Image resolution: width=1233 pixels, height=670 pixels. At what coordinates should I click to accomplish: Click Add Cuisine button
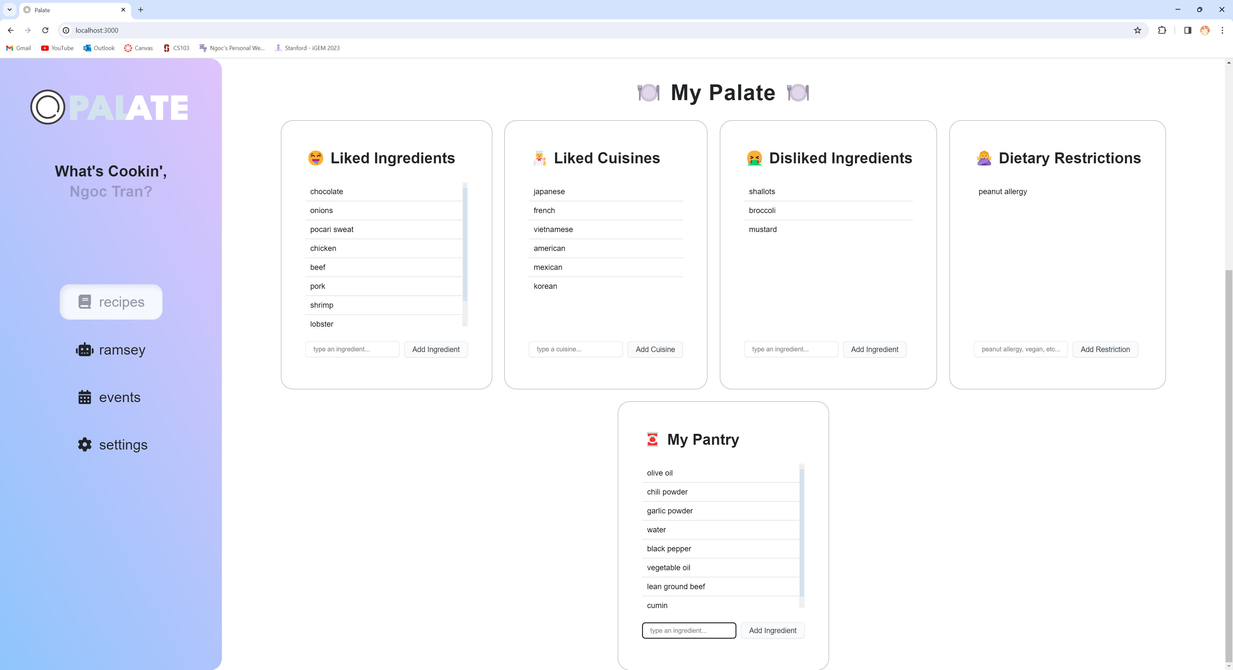tap(655, 349)
